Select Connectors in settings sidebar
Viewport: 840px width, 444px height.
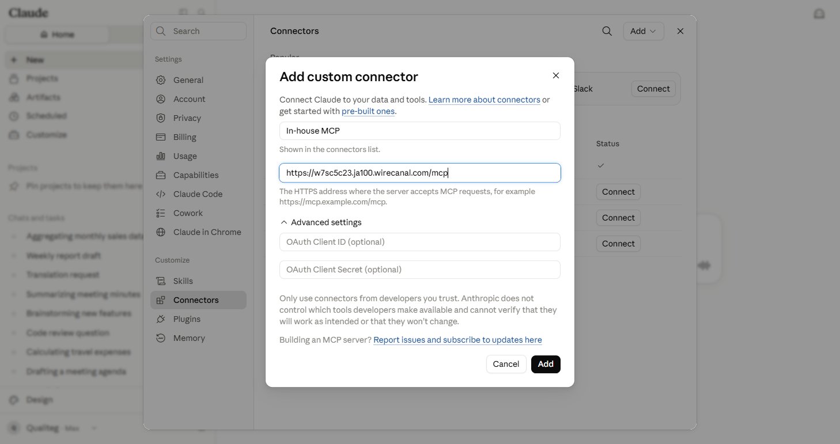click(198, 300)
